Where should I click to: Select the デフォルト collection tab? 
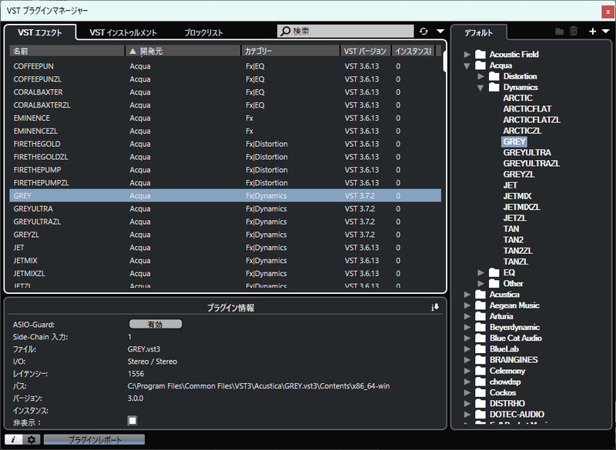point(478,32)
